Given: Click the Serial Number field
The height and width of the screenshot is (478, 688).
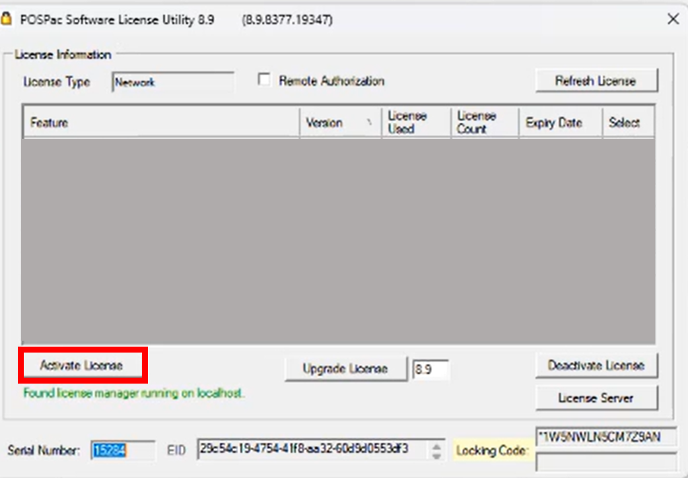Looking at the screenshot, I should [123, 450].
